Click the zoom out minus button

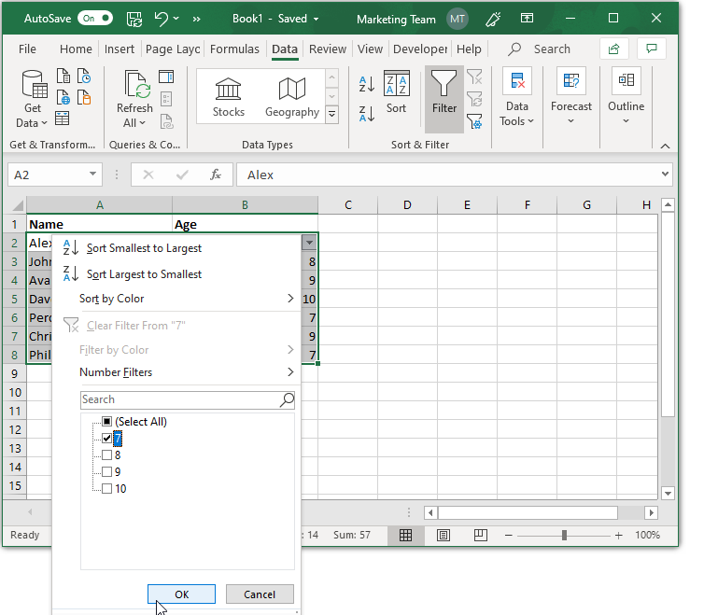[x=508, y=535]
